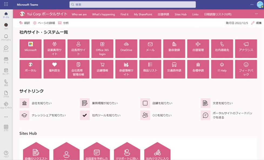Select the ポータル home sidebar item

coord(6,15)
